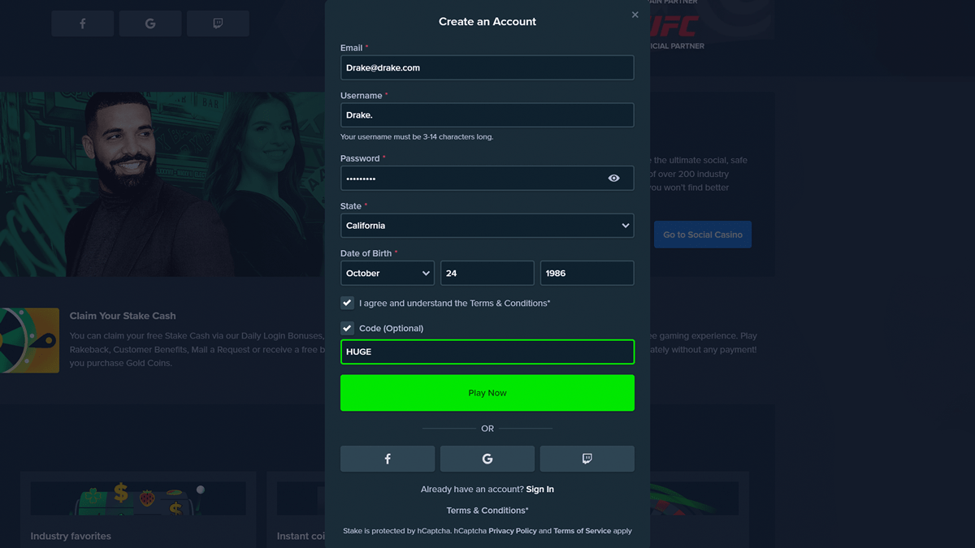Uncheck the Terms & Conditions agreement checkbox
This screenshot has width=975, height=548.
click(x=348, y=303)
